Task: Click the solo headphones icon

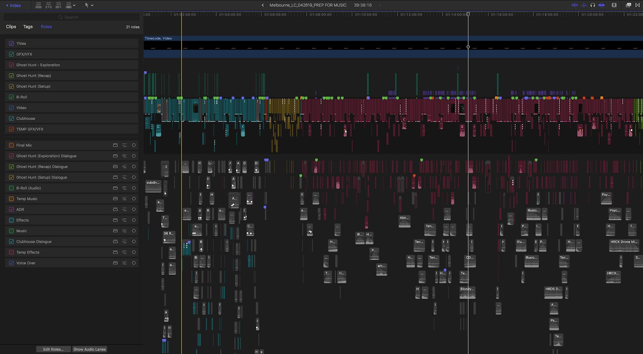Action: [593, 5]
